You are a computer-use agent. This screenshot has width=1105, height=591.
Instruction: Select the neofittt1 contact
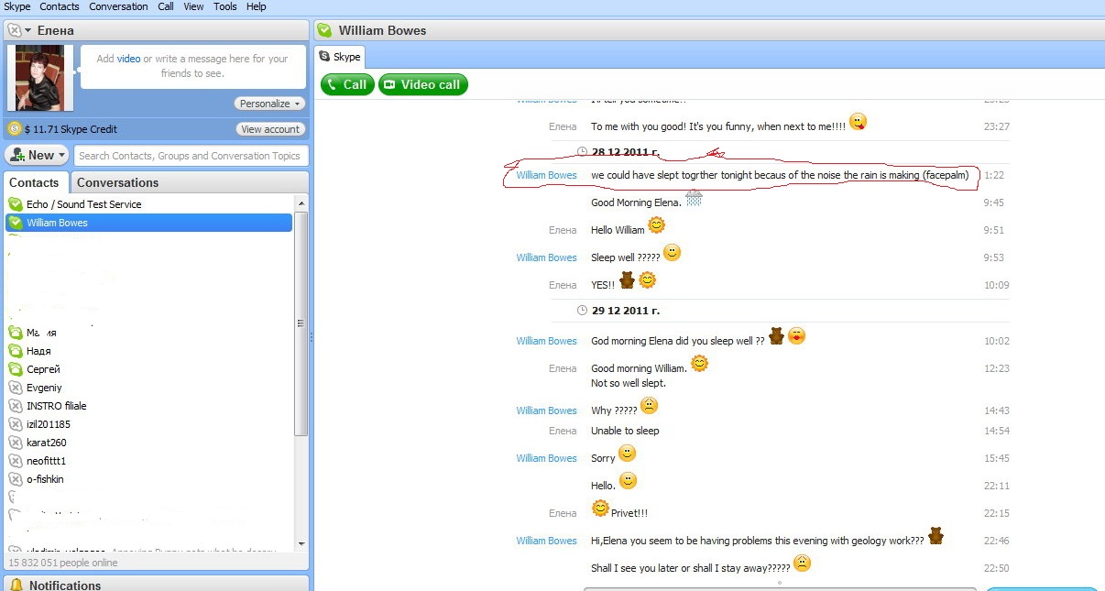149,461
